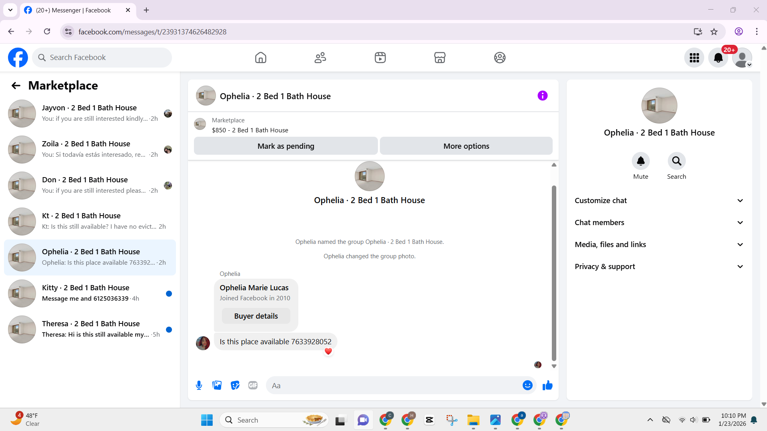767x431 pixels.
Task: Open File Explorer from taskbar
Action: [473, 420]
